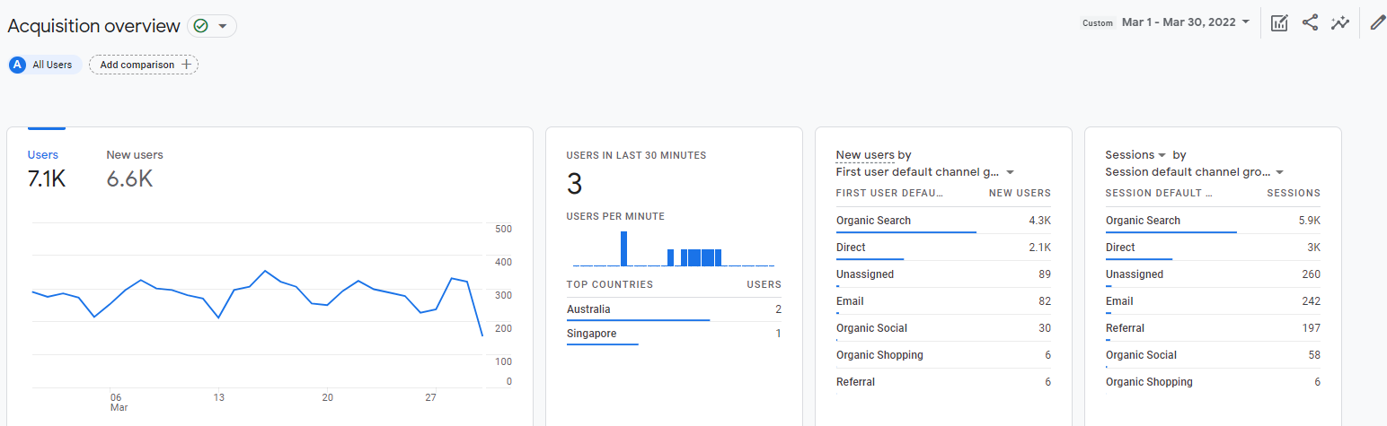Share this report via share icon

1310,23
